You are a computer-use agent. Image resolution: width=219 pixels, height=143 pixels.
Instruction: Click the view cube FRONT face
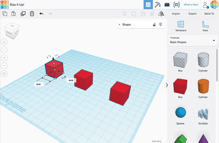pos(9,33)
